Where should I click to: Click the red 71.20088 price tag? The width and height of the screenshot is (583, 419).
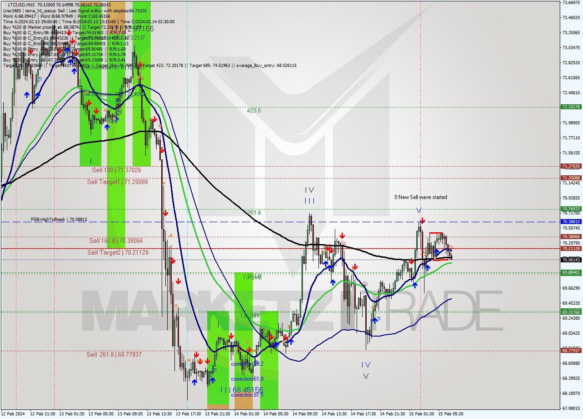tap(571, 178)
